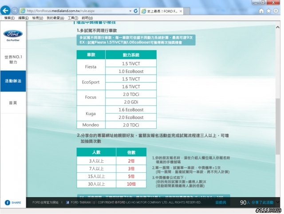Open the 工具(T) menu

click(x=73, y=18)
